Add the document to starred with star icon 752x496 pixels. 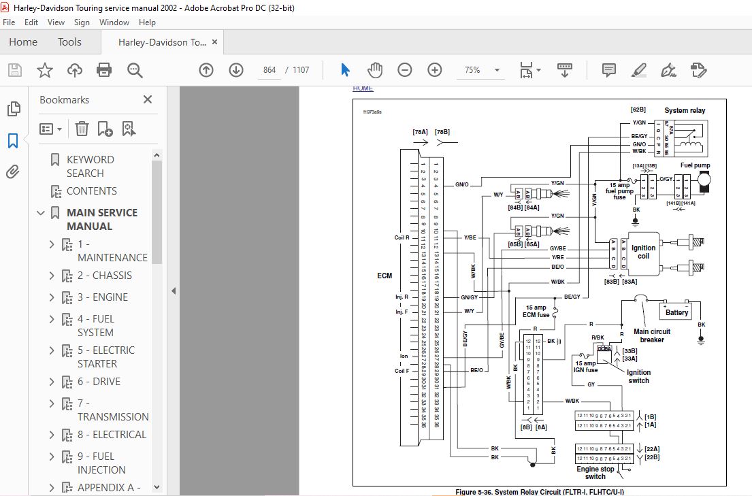(45, 70)
